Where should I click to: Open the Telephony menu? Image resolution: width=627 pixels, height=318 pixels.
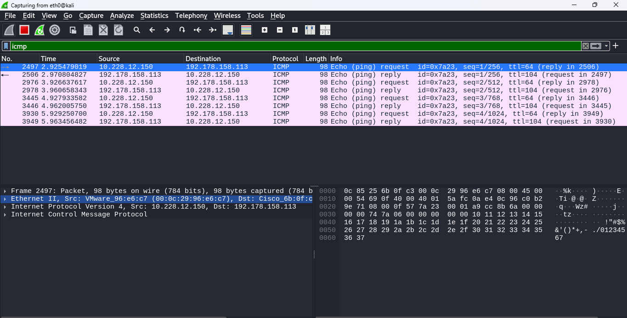[191, 16]
